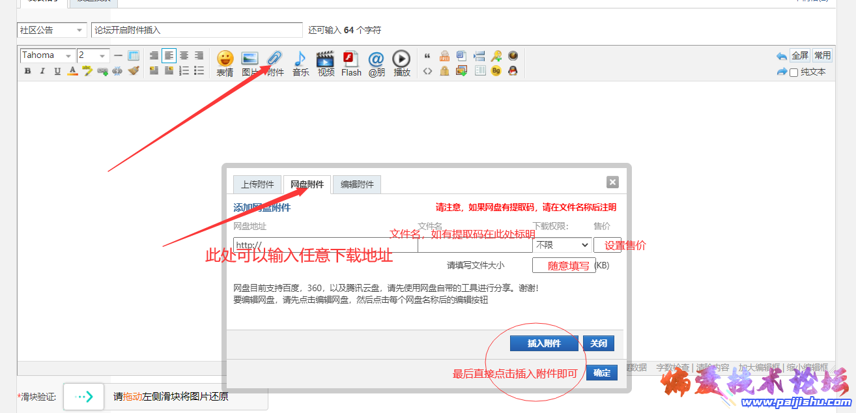Open the 不限 download permission dropdown
This screenshot has width=856, height=413.
[562, 245]
